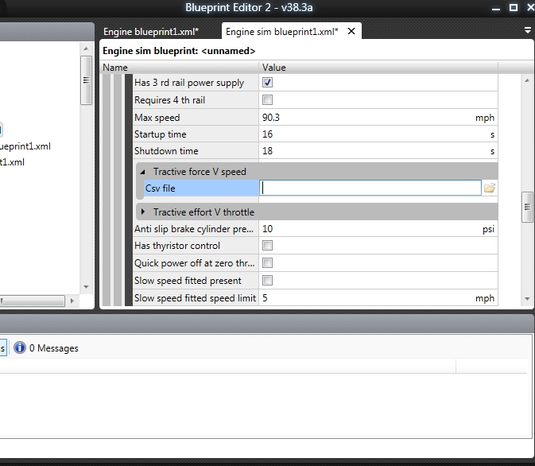
Task: Expand Tractive effort V throttle section
Action: 142,212
